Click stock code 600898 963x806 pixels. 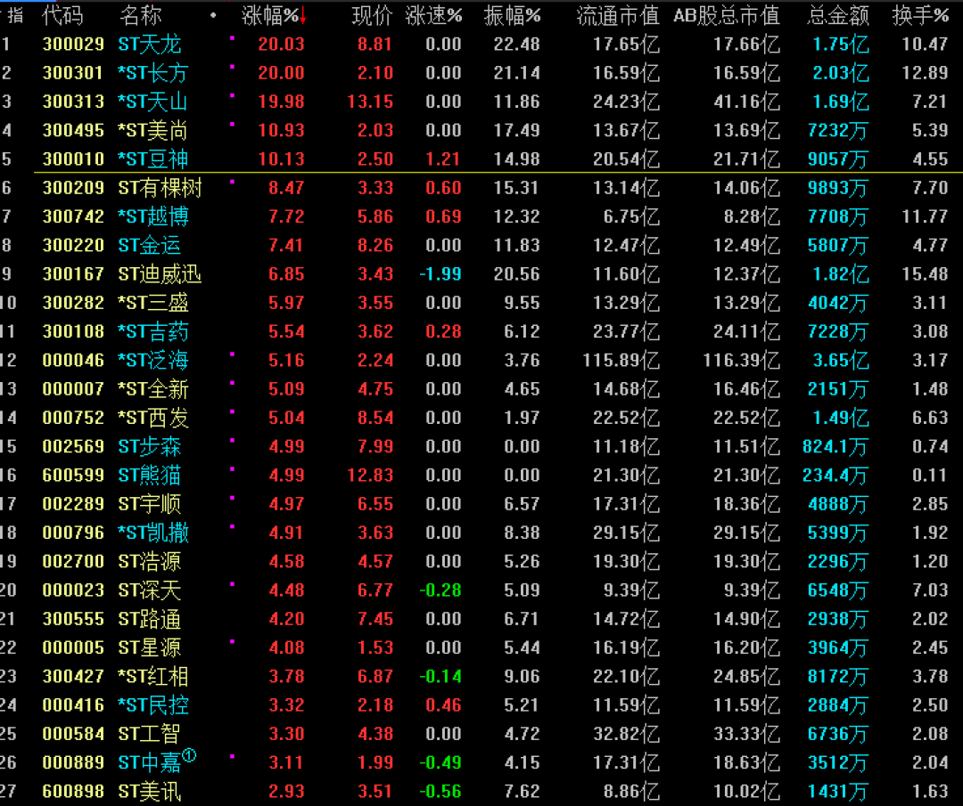73,791
